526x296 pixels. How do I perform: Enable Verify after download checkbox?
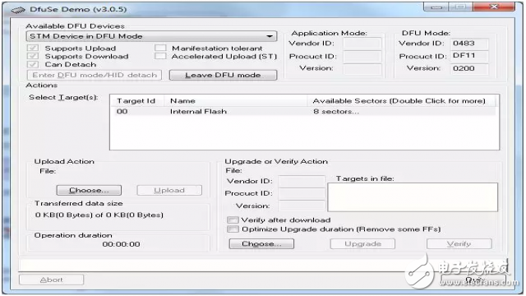pos(233,220)
